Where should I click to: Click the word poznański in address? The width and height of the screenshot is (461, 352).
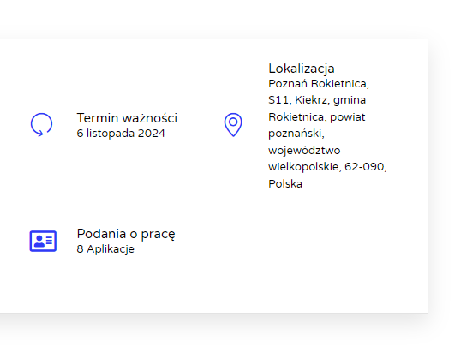[x=296, y=134]
